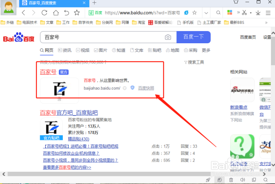Click the favorites star in toolbar
Image resolution: width=275 pixels, height=184 pixels.
77,13
